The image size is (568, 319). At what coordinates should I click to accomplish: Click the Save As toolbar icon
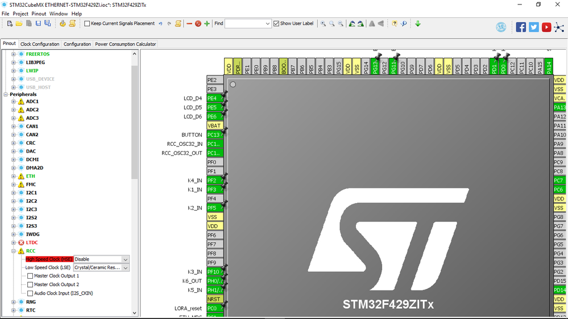click(x=47, y=23)
